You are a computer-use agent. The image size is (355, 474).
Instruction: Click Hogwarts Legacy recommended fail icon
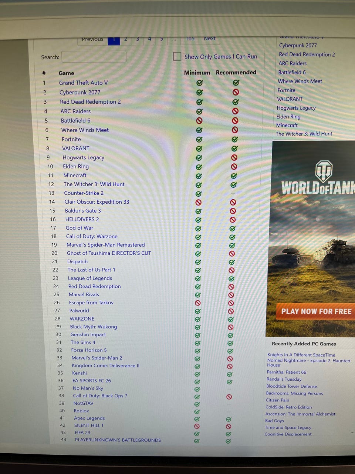click(x=234, y=157)
